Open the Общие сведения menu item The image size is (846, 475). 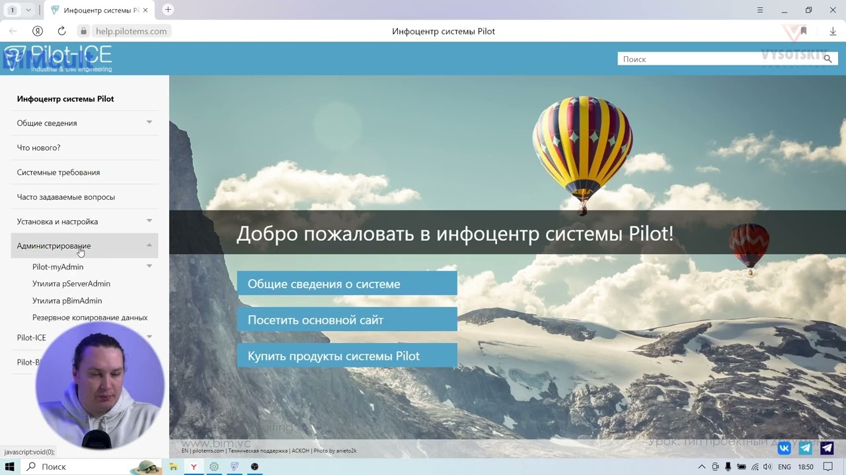pyautogui.click(x=47, y=123)
